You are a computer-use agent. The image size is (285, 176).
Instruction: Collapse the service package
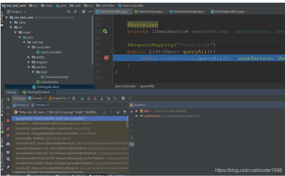[x=28, y=67]
